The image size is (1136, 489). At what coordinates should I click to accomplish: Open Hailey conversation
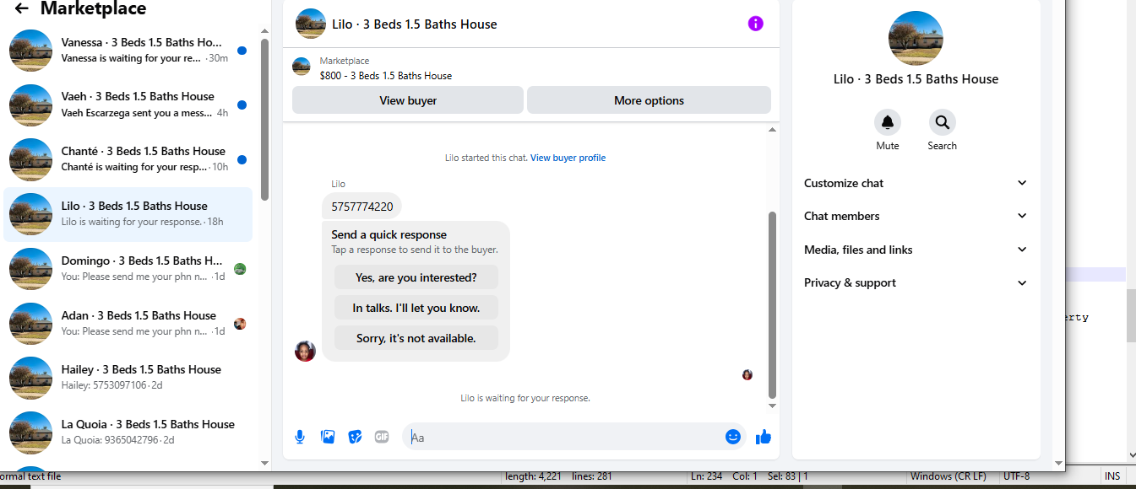[x=128, y=378]
